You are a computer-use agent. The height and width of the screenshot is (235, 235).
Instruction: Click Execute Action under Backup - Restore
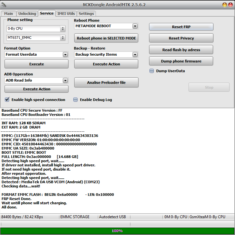click(106, 64)
